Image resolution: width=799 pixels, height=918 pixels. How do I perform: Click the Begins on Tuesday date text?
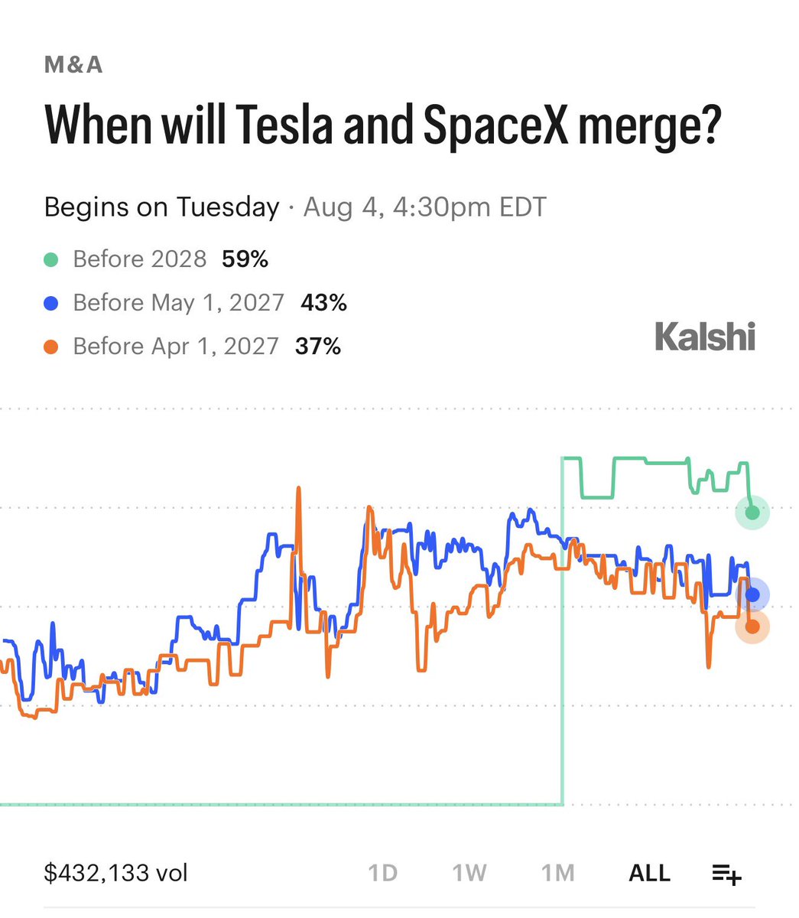click(x=295, y=207)
